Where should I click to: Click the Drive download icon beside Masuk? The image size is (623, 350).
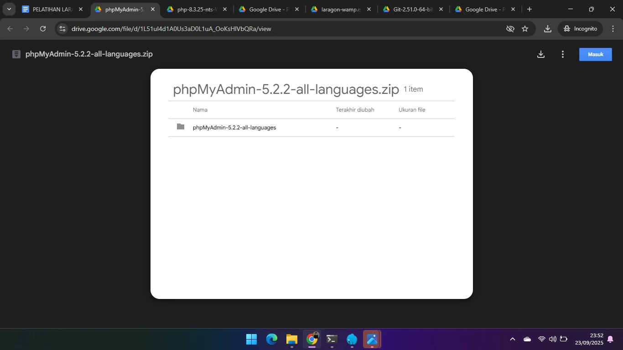(540, 54)
